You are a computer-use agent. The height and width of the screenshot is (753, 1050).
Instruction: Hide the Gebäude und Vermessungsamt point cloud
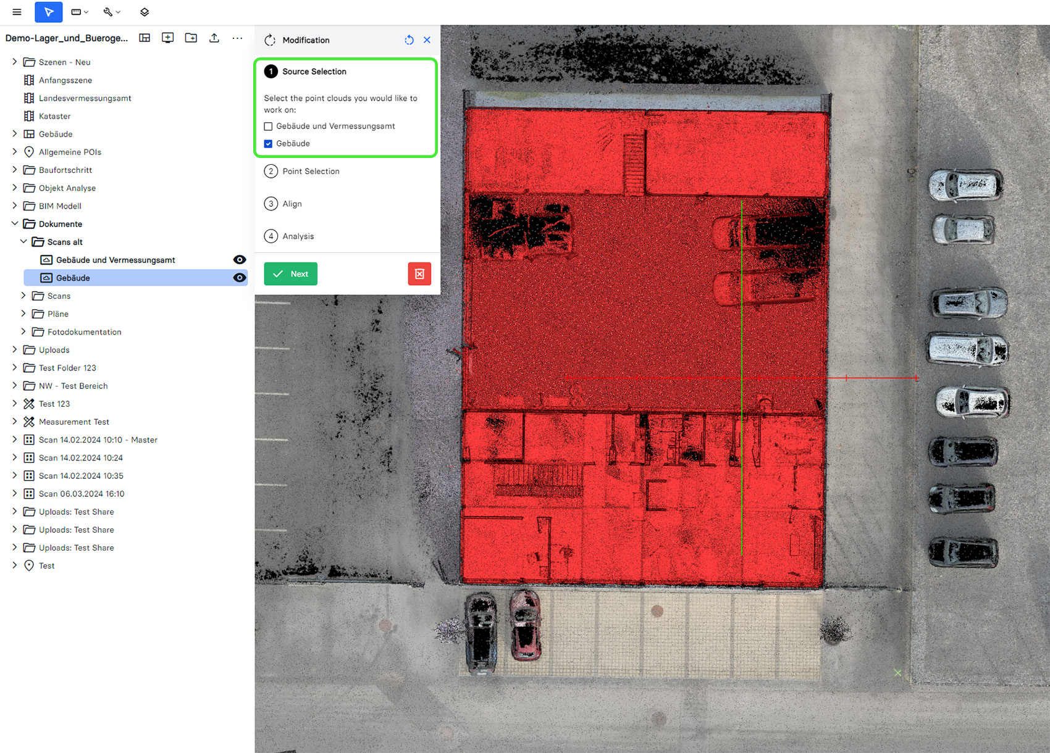click(x=239, y=260)
